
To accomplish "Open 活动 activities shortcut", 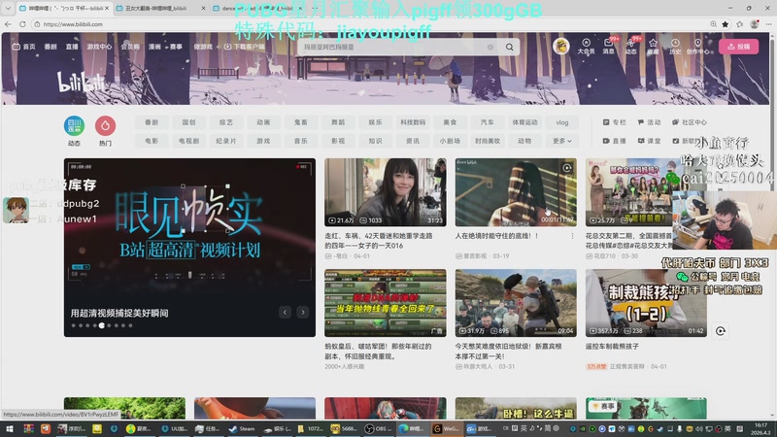I will click(649, 122).
